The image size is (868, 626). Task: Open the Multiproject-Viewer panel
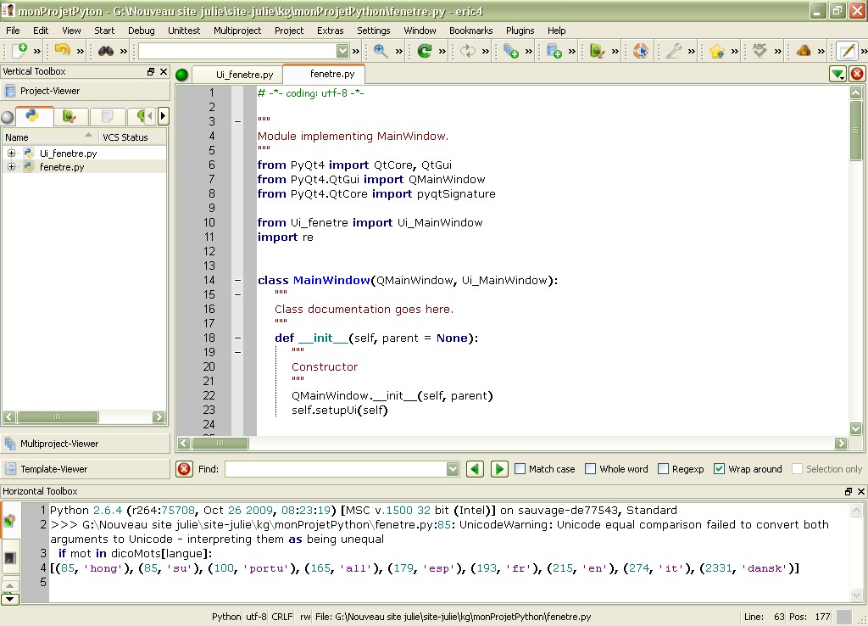(x=86, y=444)
